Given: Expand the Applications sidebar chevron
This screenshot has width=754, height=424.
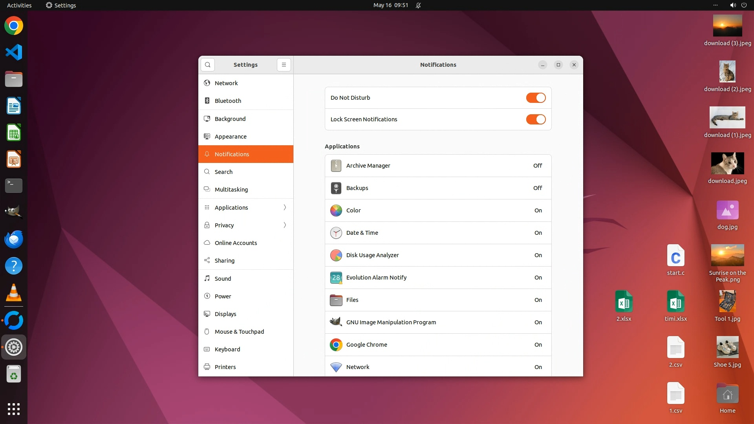Looking at the screenshot, I should tap(285, 208).
